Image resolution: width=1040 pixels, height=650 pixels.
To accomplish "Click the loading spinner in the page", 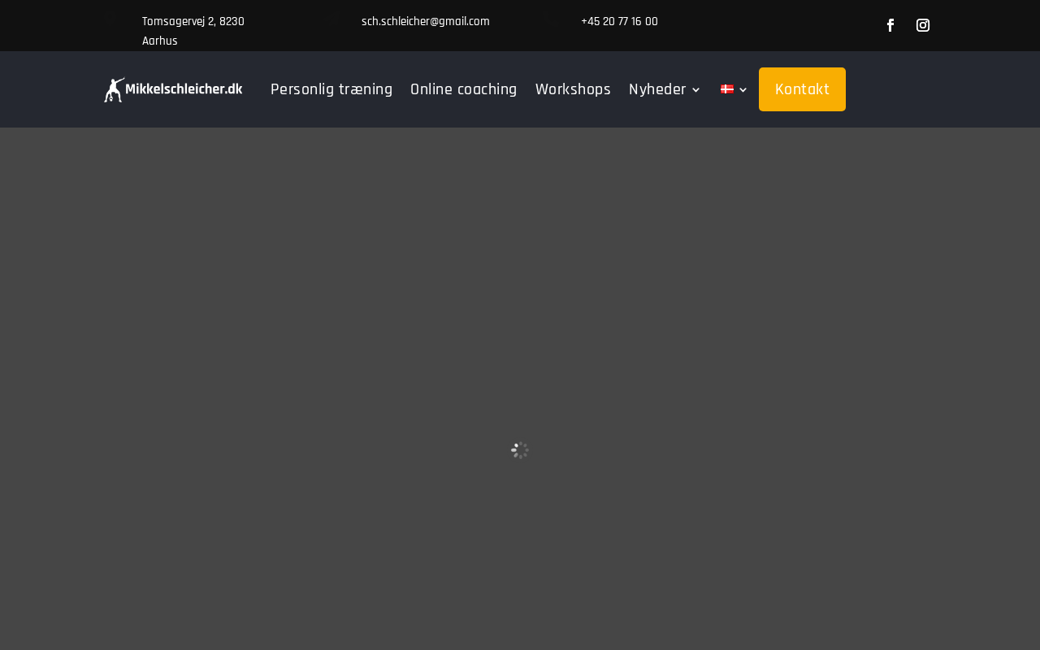I will point(520,450).
